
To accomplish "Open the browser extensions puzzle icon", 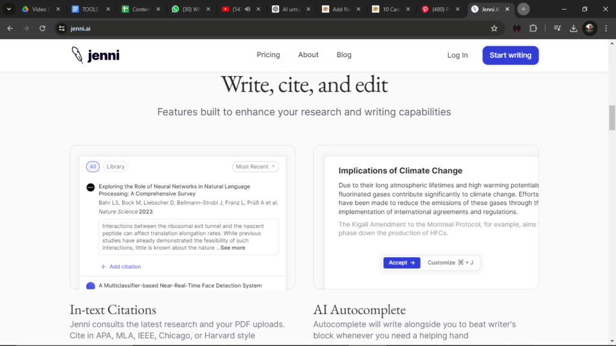I will (533, 28).
